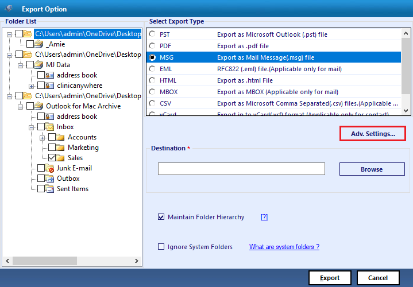Click the Inbox envelope folder icon
This screenshot has height=287, width=413.
point(49,127)
